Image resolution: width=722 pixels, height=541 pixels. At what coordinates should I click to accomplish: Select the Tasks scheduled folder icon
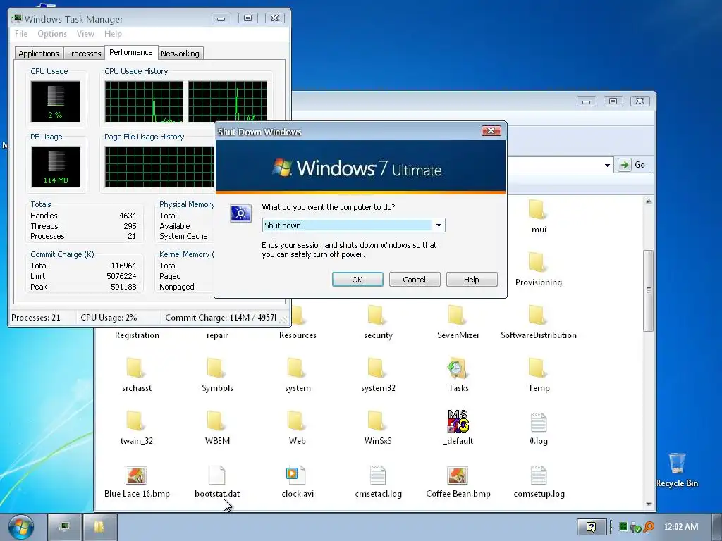[x=456, y=368]
